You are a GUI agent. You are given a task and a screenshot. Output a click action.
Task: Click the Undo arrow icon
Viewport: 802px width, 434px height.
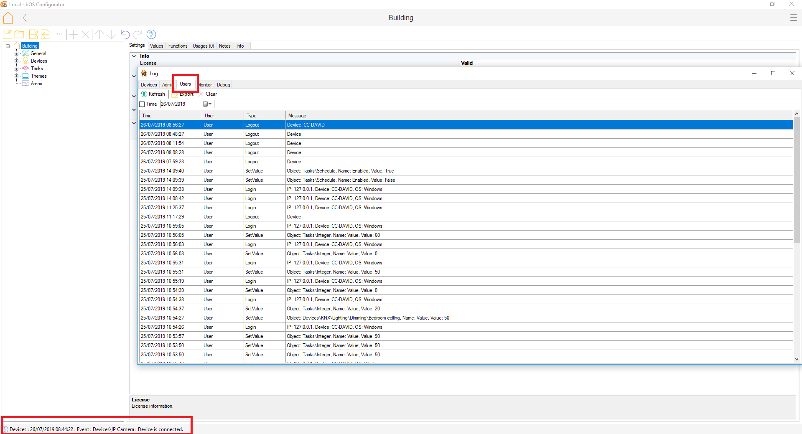(x=125, y=34)
